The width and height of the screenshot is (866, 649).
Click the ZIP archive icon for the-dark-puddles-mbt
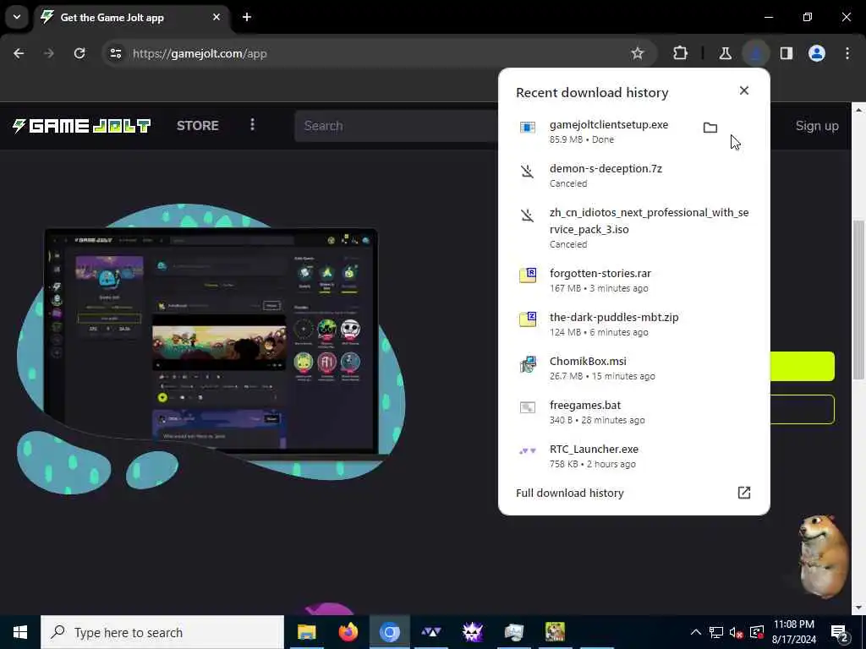click(x=528, y=319)
